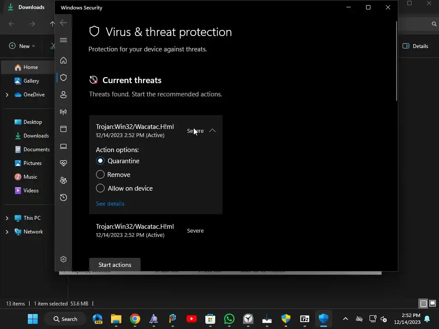Switch to large thumbnails view icon

click(x=433, y=304)
